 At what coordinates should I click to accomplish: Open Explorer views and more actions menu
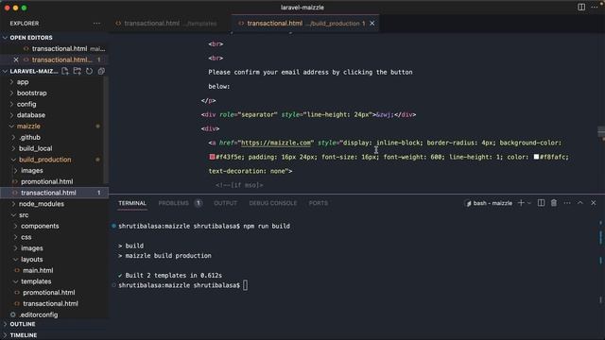click(96, 24)
